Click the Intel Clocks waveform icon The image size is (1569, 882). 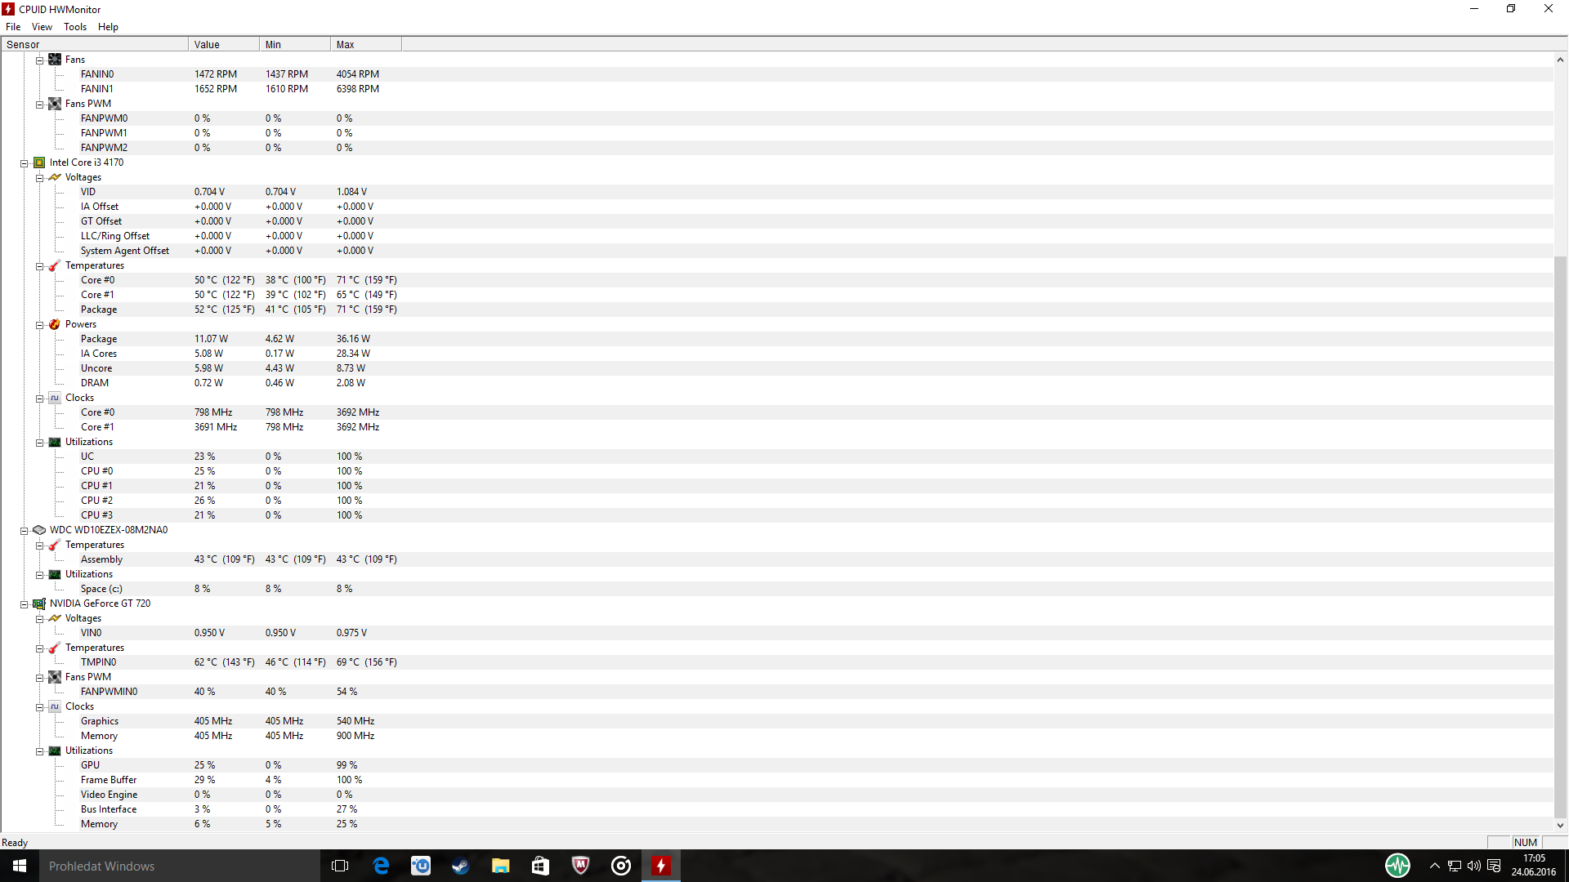pyautogui.click(x=55, y=398)
